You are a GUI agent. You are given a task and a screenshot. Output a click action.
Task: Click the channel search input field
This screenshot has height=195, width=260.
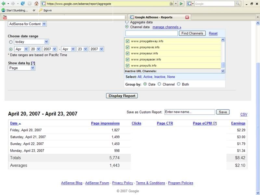pyautogui.click(x=151, y=33)
